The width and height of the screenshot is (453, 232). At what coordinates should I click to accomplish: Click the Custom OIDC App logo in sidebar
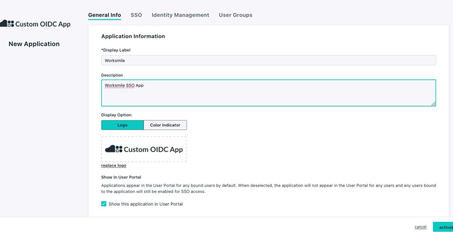[x=35, y=24]
